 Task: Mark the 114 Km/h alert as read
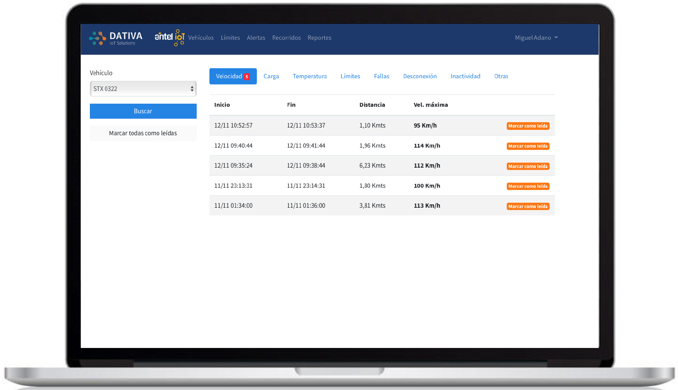click(528, 146)
